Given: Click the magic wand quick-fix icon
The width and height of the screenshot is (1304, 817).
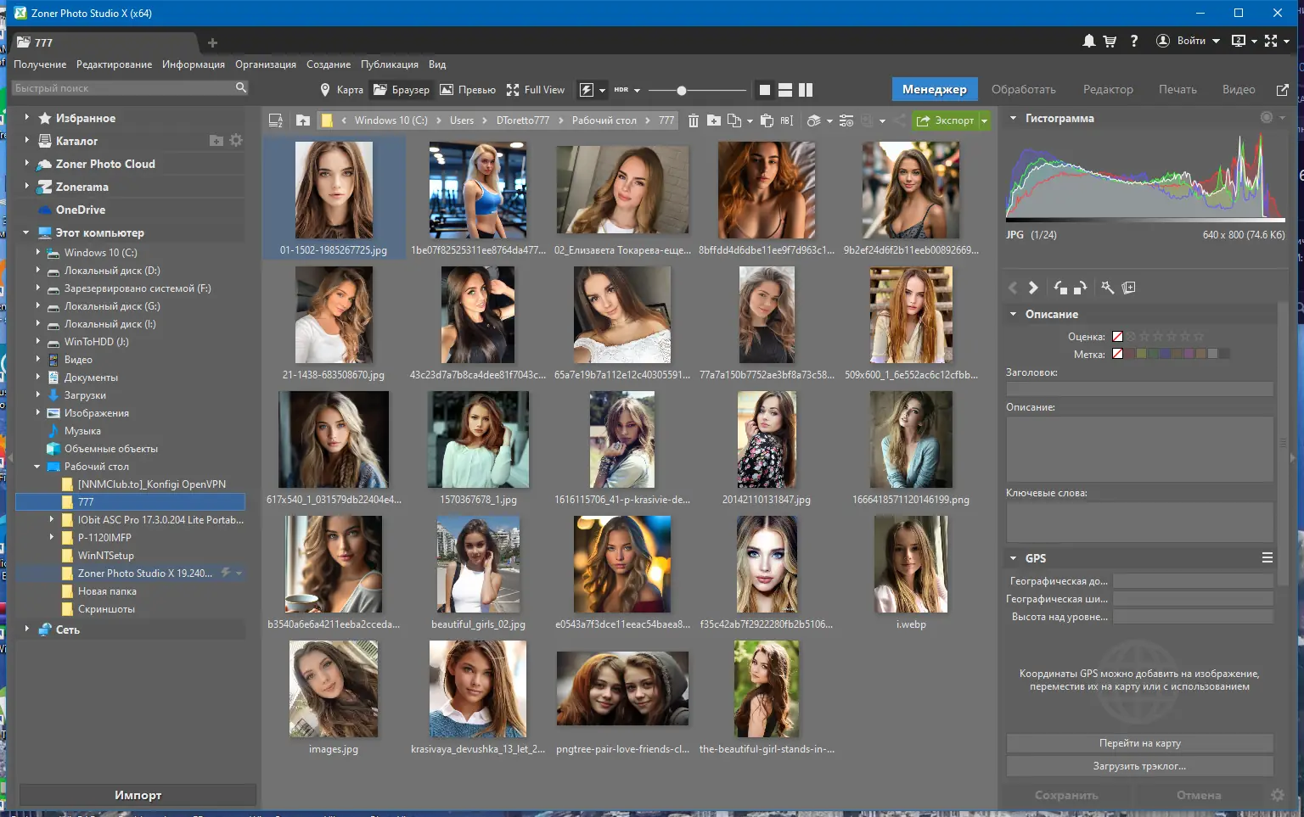Looking at the screenshot, I should 1107,288.
